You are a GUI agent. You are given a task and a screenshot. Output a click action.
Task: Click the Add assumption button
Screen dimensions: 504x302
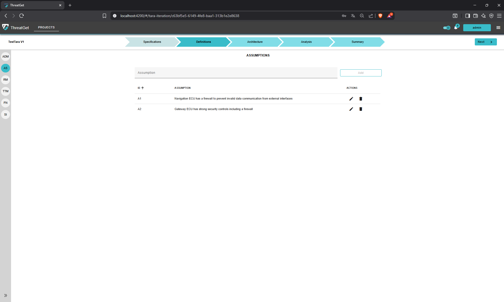[x=361, y=73]
